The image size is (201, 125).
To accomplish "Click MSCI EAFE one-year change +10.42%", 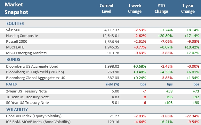I will point(192,47).
